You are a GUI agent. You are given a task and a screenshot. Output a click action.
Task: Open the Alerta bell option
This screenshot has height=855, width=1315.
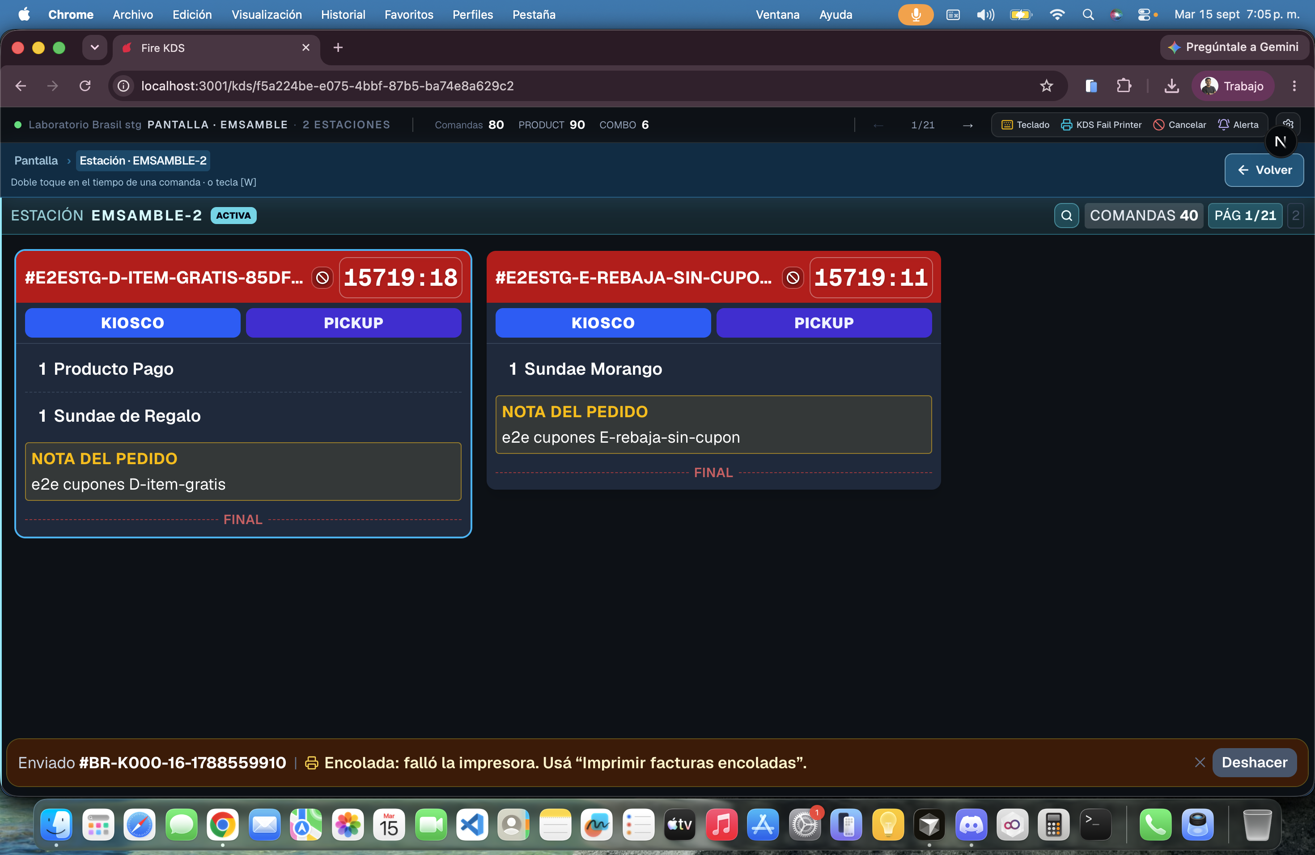1238,125
